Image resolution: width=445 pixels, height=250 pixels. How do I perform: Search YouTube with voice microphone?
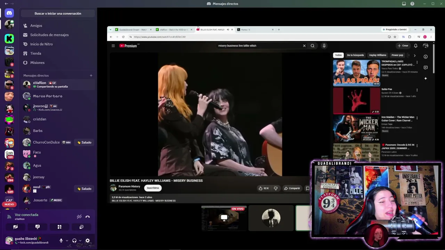(324, 46)
